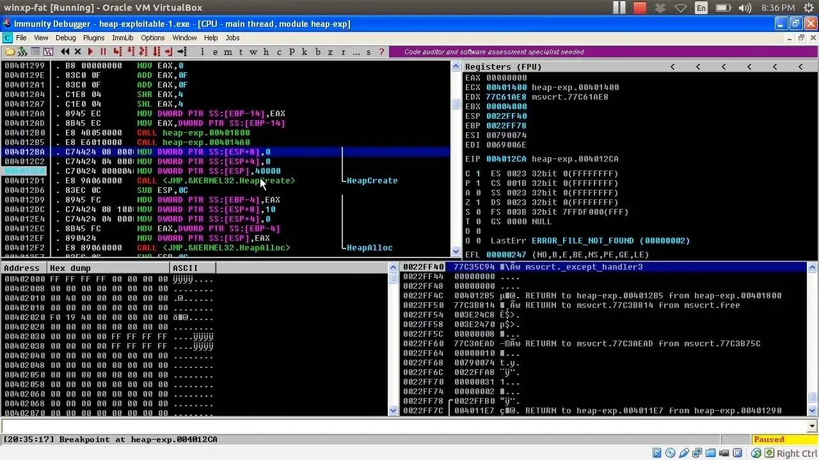Click the Ubuntu session power gear icon
This screenshot has width=819, height=460.
tap(809, 8)
